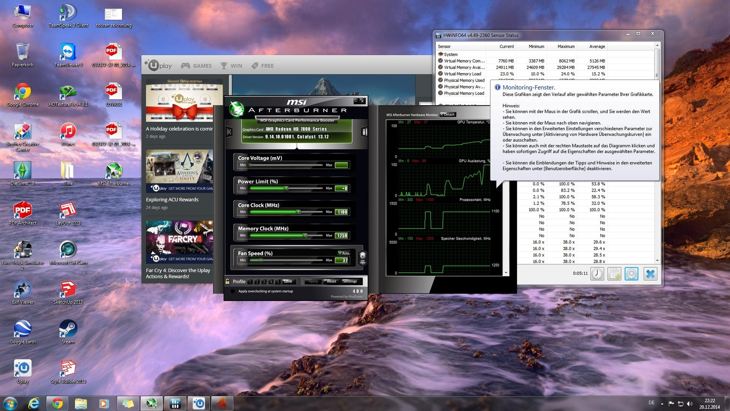Open TeamSpeak 3 Client desktop icon
The height and width of the screenshot is (411, 730).
pyautogui.click(x=68, y=16)
